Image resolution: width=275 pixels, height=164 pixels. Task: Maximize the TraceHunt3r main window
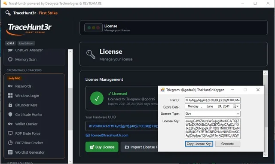click(255, 3)
